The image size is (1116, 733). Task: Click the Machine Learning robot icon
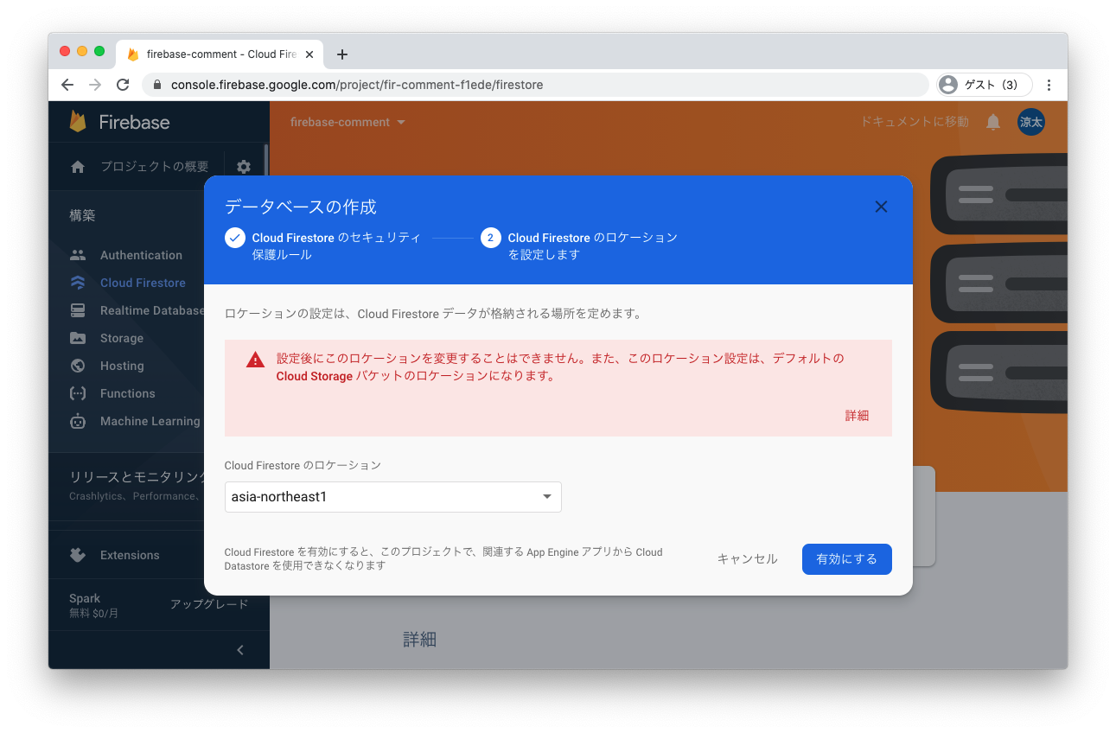point(78,421)
